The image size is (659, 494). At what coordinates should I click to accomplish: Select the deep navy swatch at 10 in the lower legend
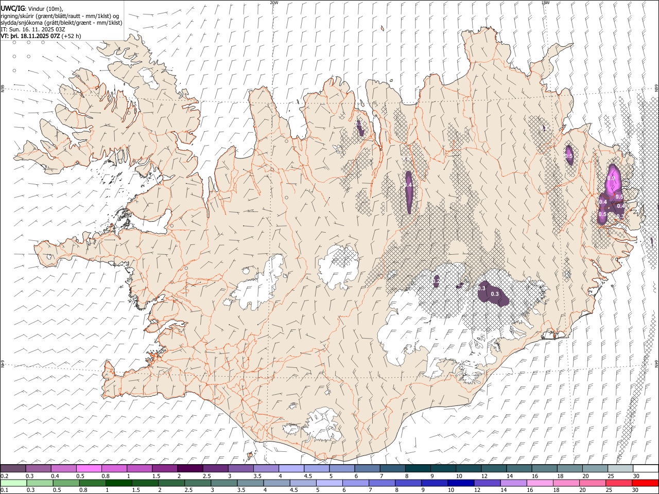461,483
